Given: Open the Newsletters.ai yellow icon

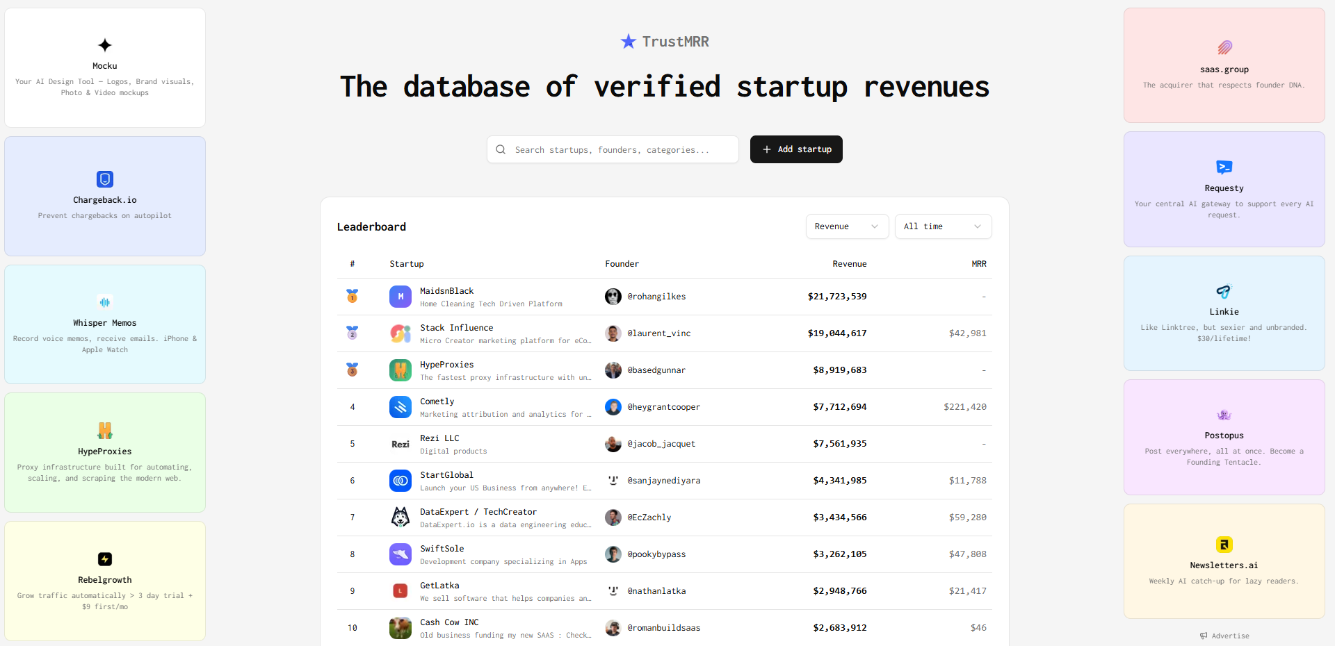Looking at the screenshot, I should (x=1224, y=545).
